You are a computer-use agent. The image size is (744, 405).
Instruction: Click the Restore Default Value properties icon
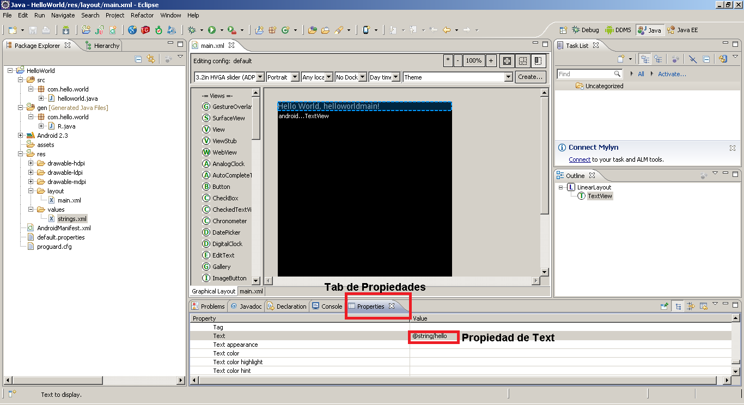[x=703, y=306]
